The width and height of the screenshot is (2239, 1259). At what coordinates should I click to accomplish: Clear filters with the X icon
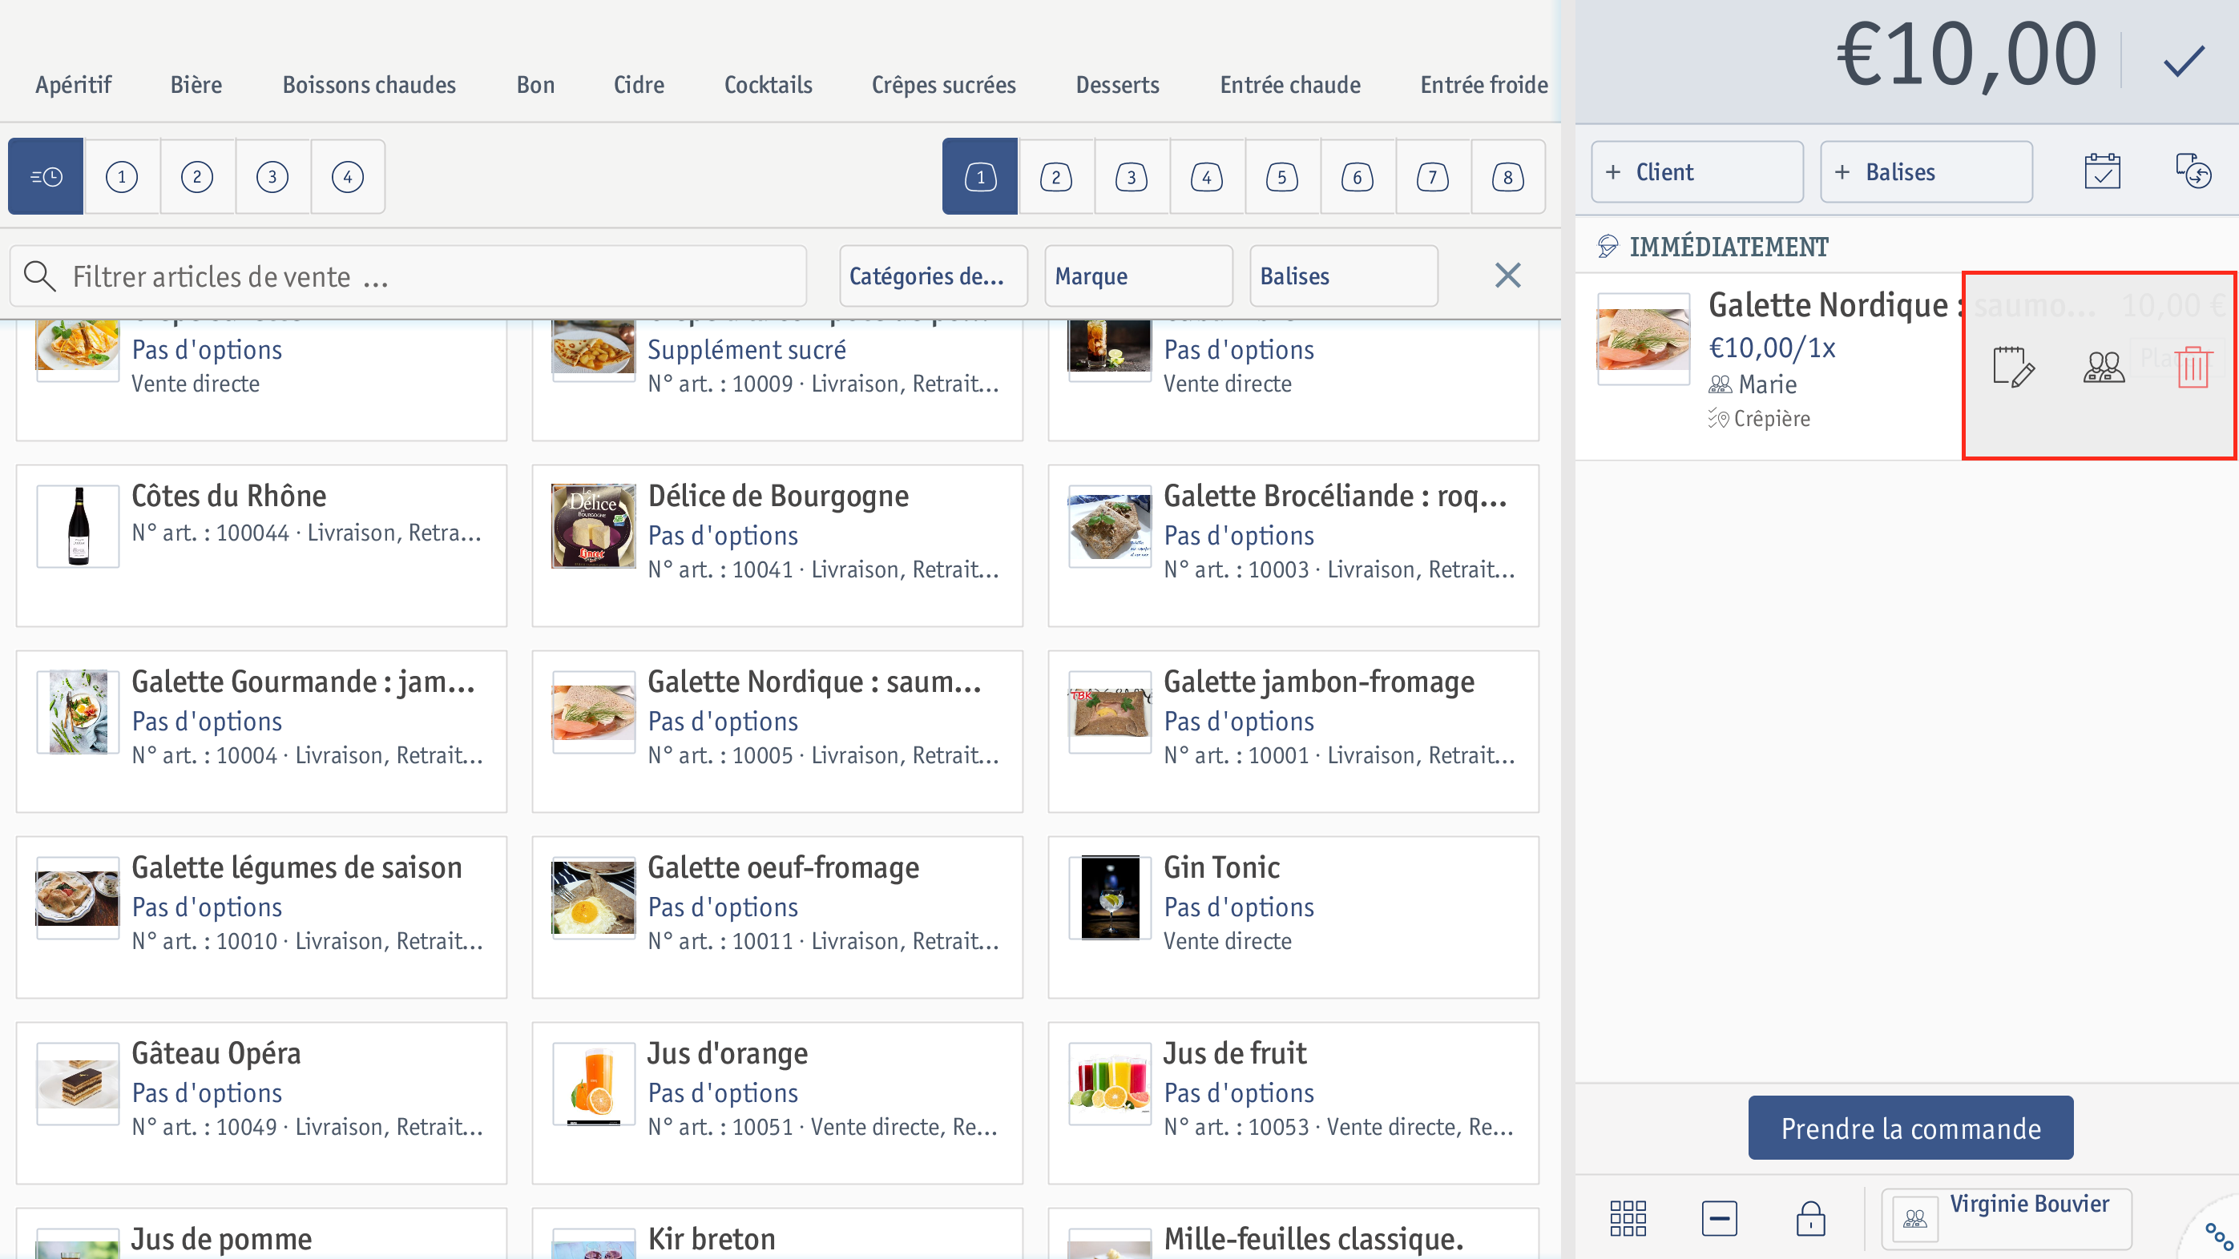1507,276
